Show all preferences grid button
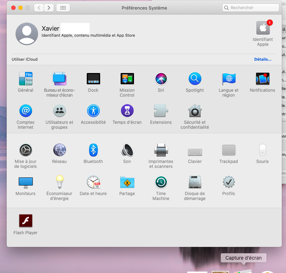Viewport: 286px width, 273px height. [63, 8]
